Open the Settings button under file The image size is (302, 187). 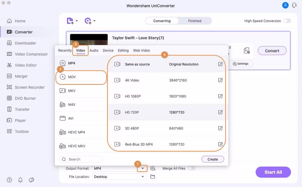coord(241,64)
